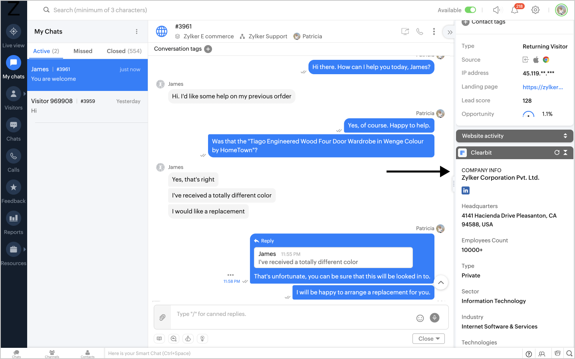Open the Resources section
Image resolution: width=575 pixels, height=359 pixels.
point(14,254)
